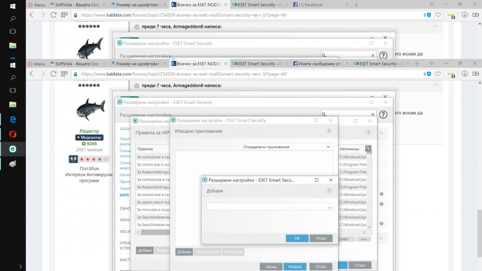This screenshot has width=482, height=271.
Task: Open Speed Dial grid in lower browser toolbar
Action: pyautogui.click(x=64, y=74)
